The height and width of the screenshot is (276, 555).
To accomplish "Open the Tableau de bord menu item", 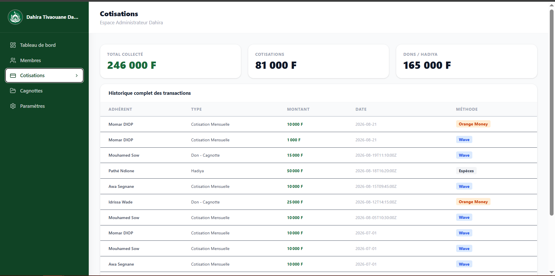I will point(44,45).
